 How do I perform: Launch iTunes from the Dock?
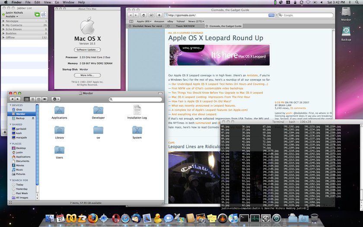tap(233, 218)
